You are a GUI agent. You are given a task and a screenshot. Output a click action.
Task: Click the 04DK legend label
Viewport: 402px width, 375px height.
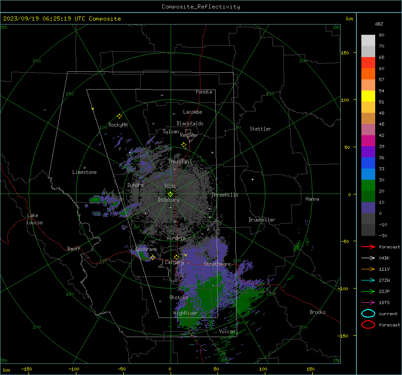(x=384, y=258)
